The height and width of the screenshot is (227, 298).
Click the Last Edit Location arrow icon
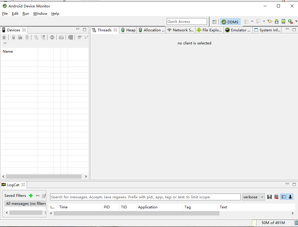tap(270, 21)
